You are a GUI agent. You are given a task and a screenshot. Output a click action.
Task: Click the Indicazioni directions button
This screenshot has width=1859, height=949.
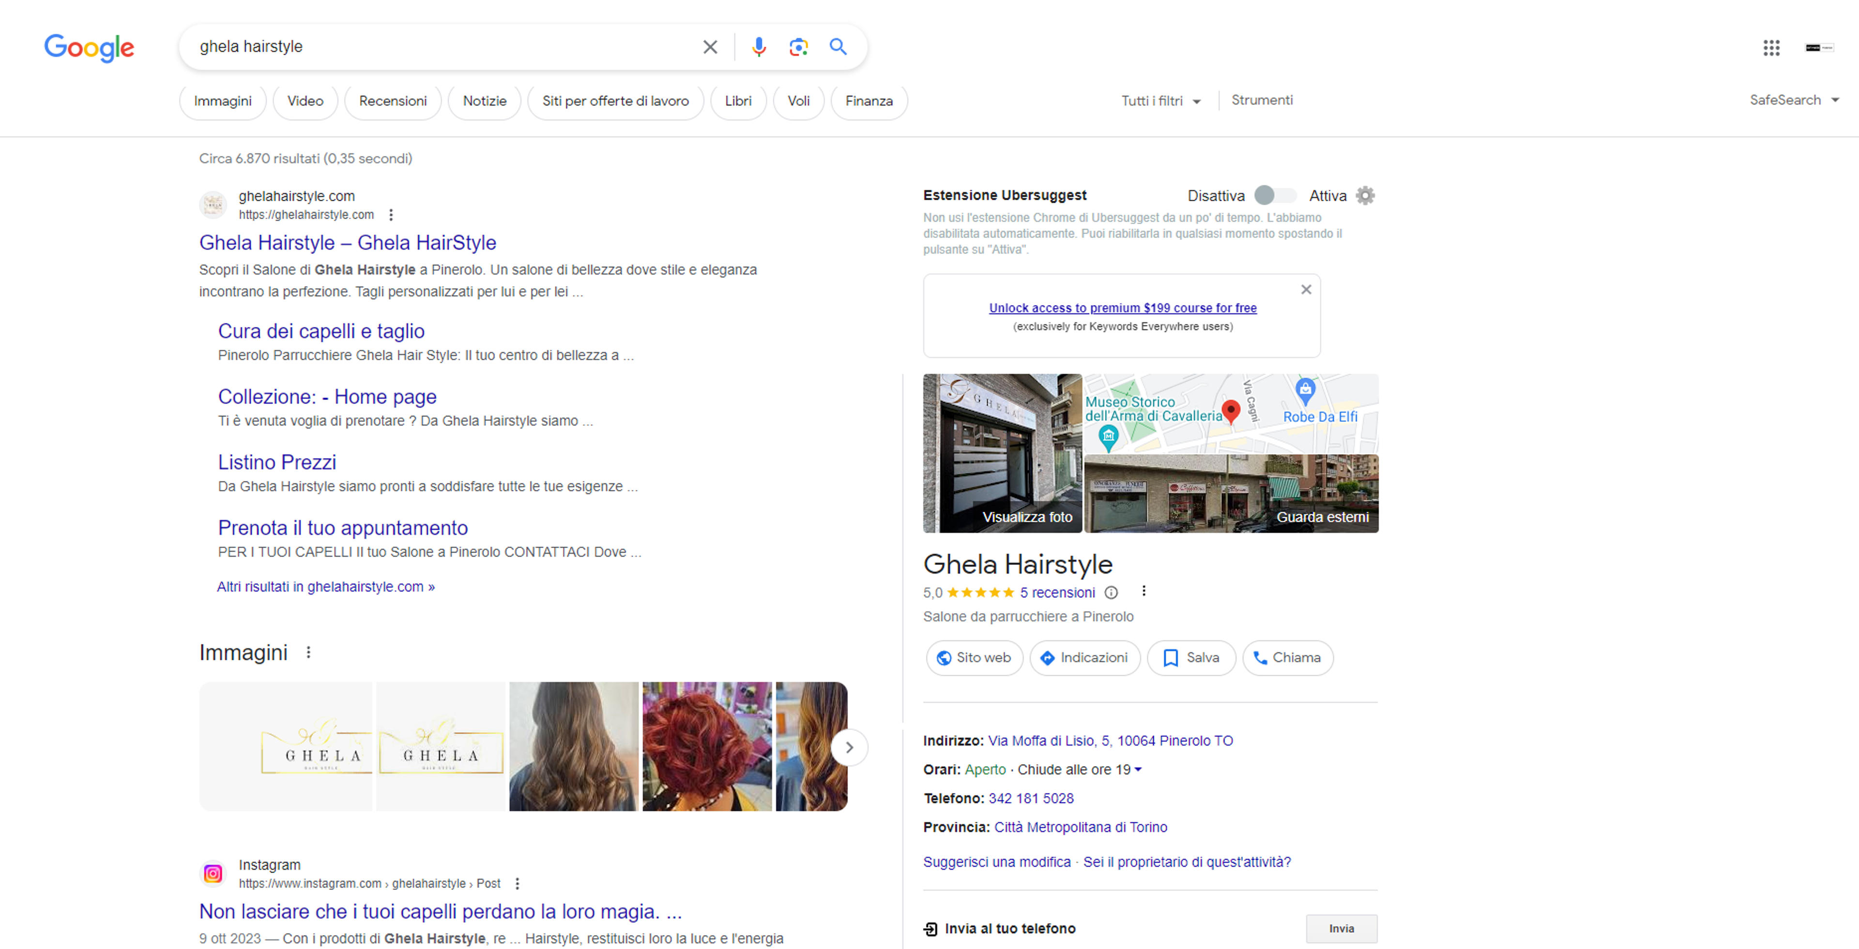click(1084, 658)
